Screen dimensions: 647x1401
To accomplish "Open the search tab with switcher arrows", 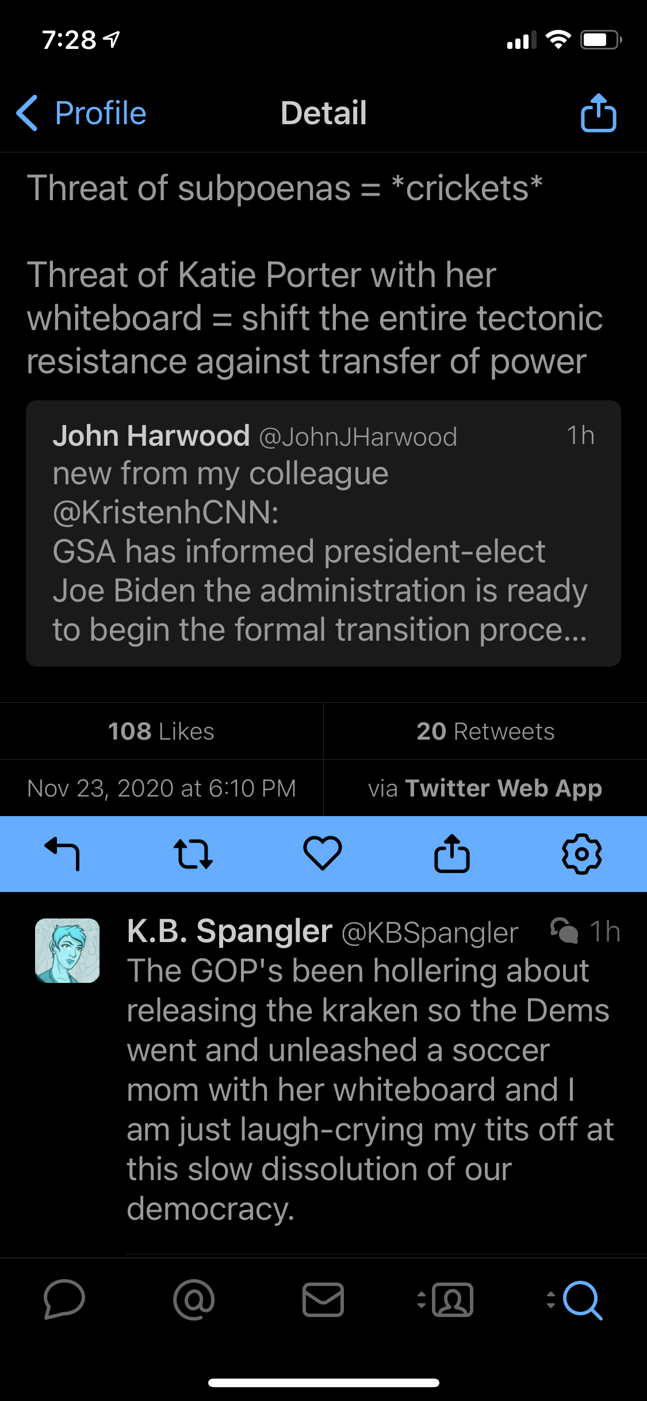I will coord(576,1299).
